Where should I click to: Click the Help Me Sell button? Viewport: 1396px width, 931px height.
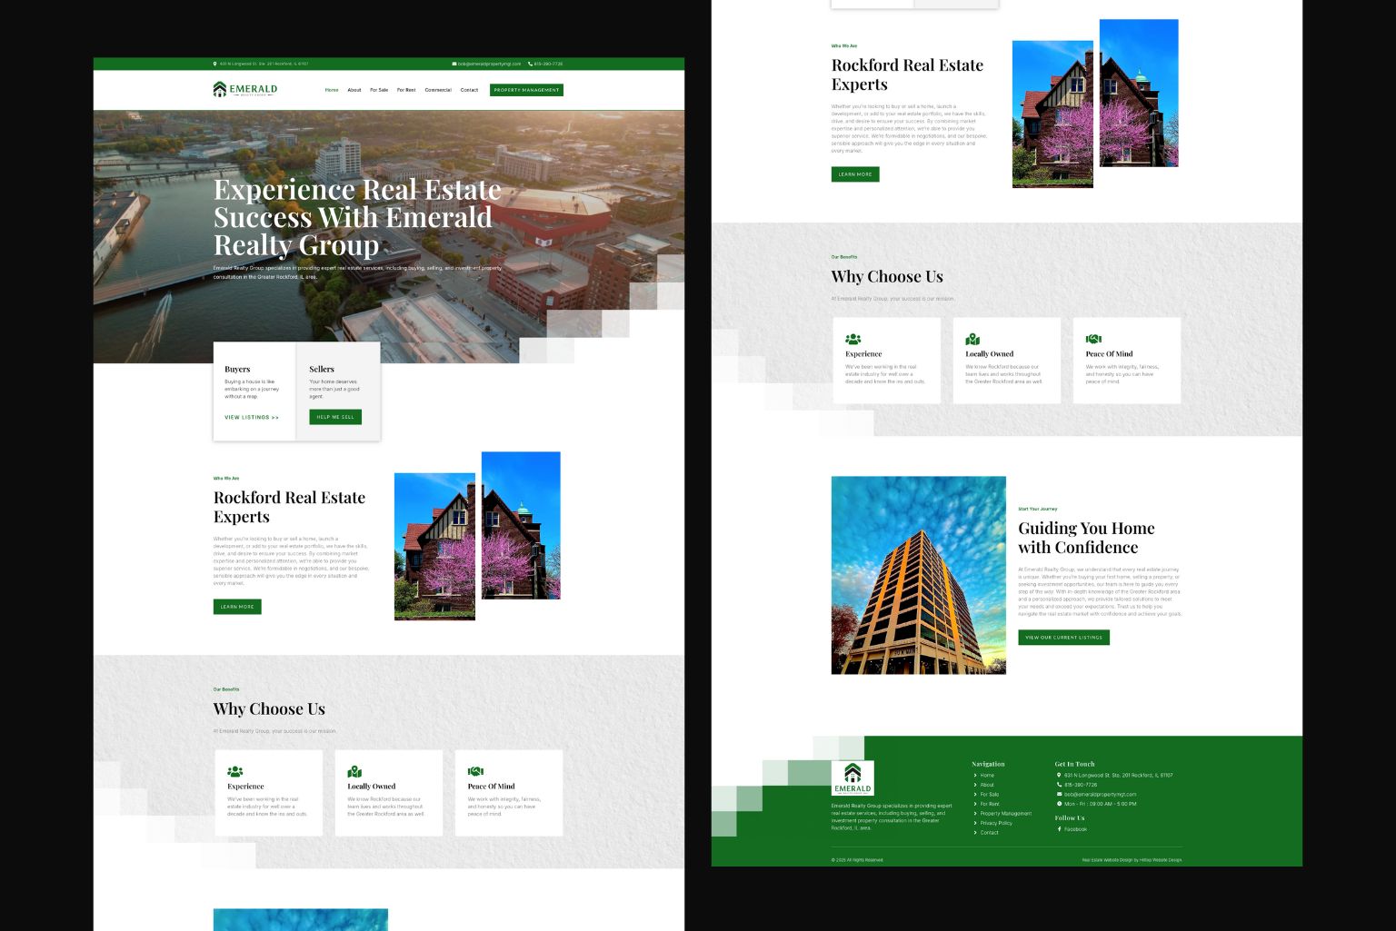(335, 417)
